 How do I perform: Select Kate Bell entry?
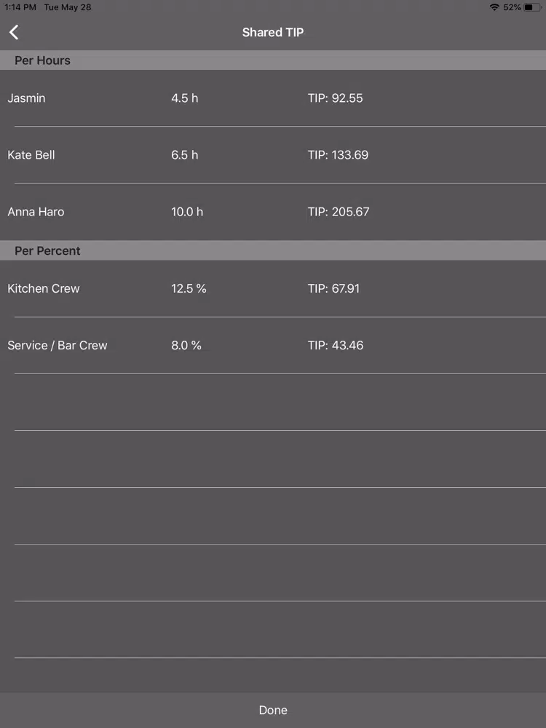pyautogui.click(x=31, y=154)
